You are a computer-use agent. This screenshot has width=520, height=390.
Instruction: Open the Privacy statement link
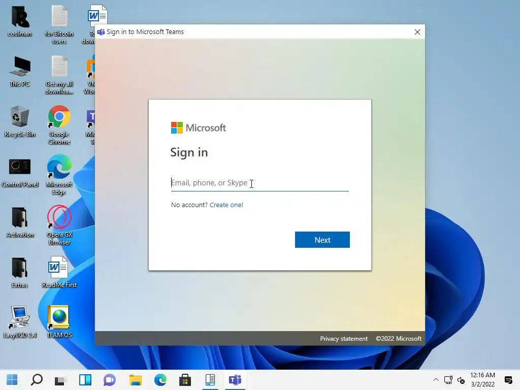pos(344,339)
